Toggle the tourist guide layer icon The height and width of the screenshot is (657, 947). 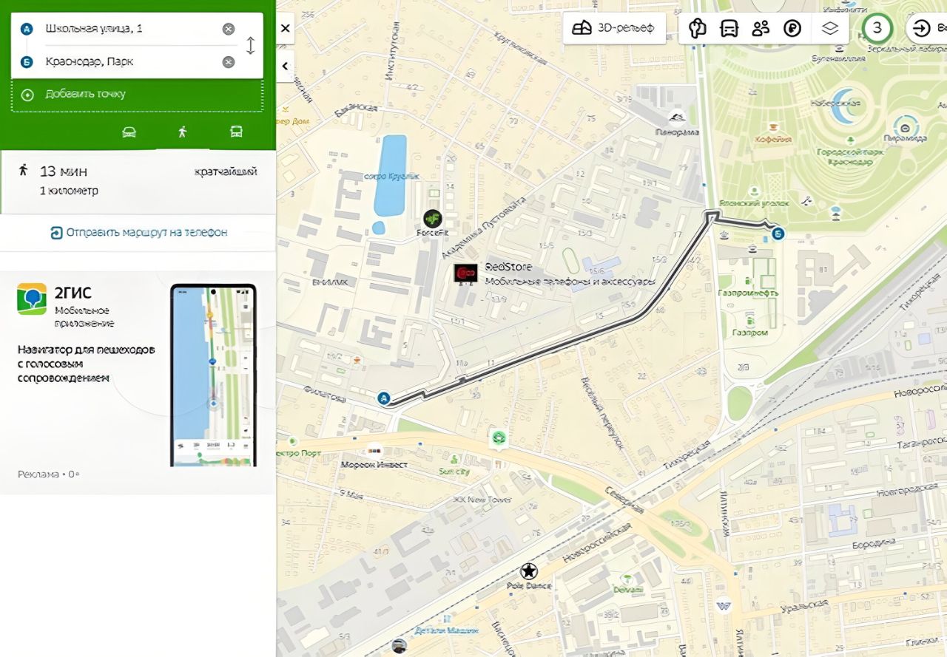tap(698, 28)
